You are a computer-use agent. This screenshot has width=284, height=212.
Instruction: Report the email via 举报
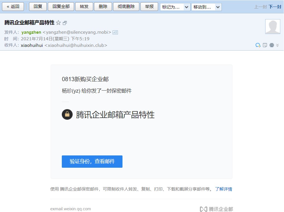click(x=149, y=7)
